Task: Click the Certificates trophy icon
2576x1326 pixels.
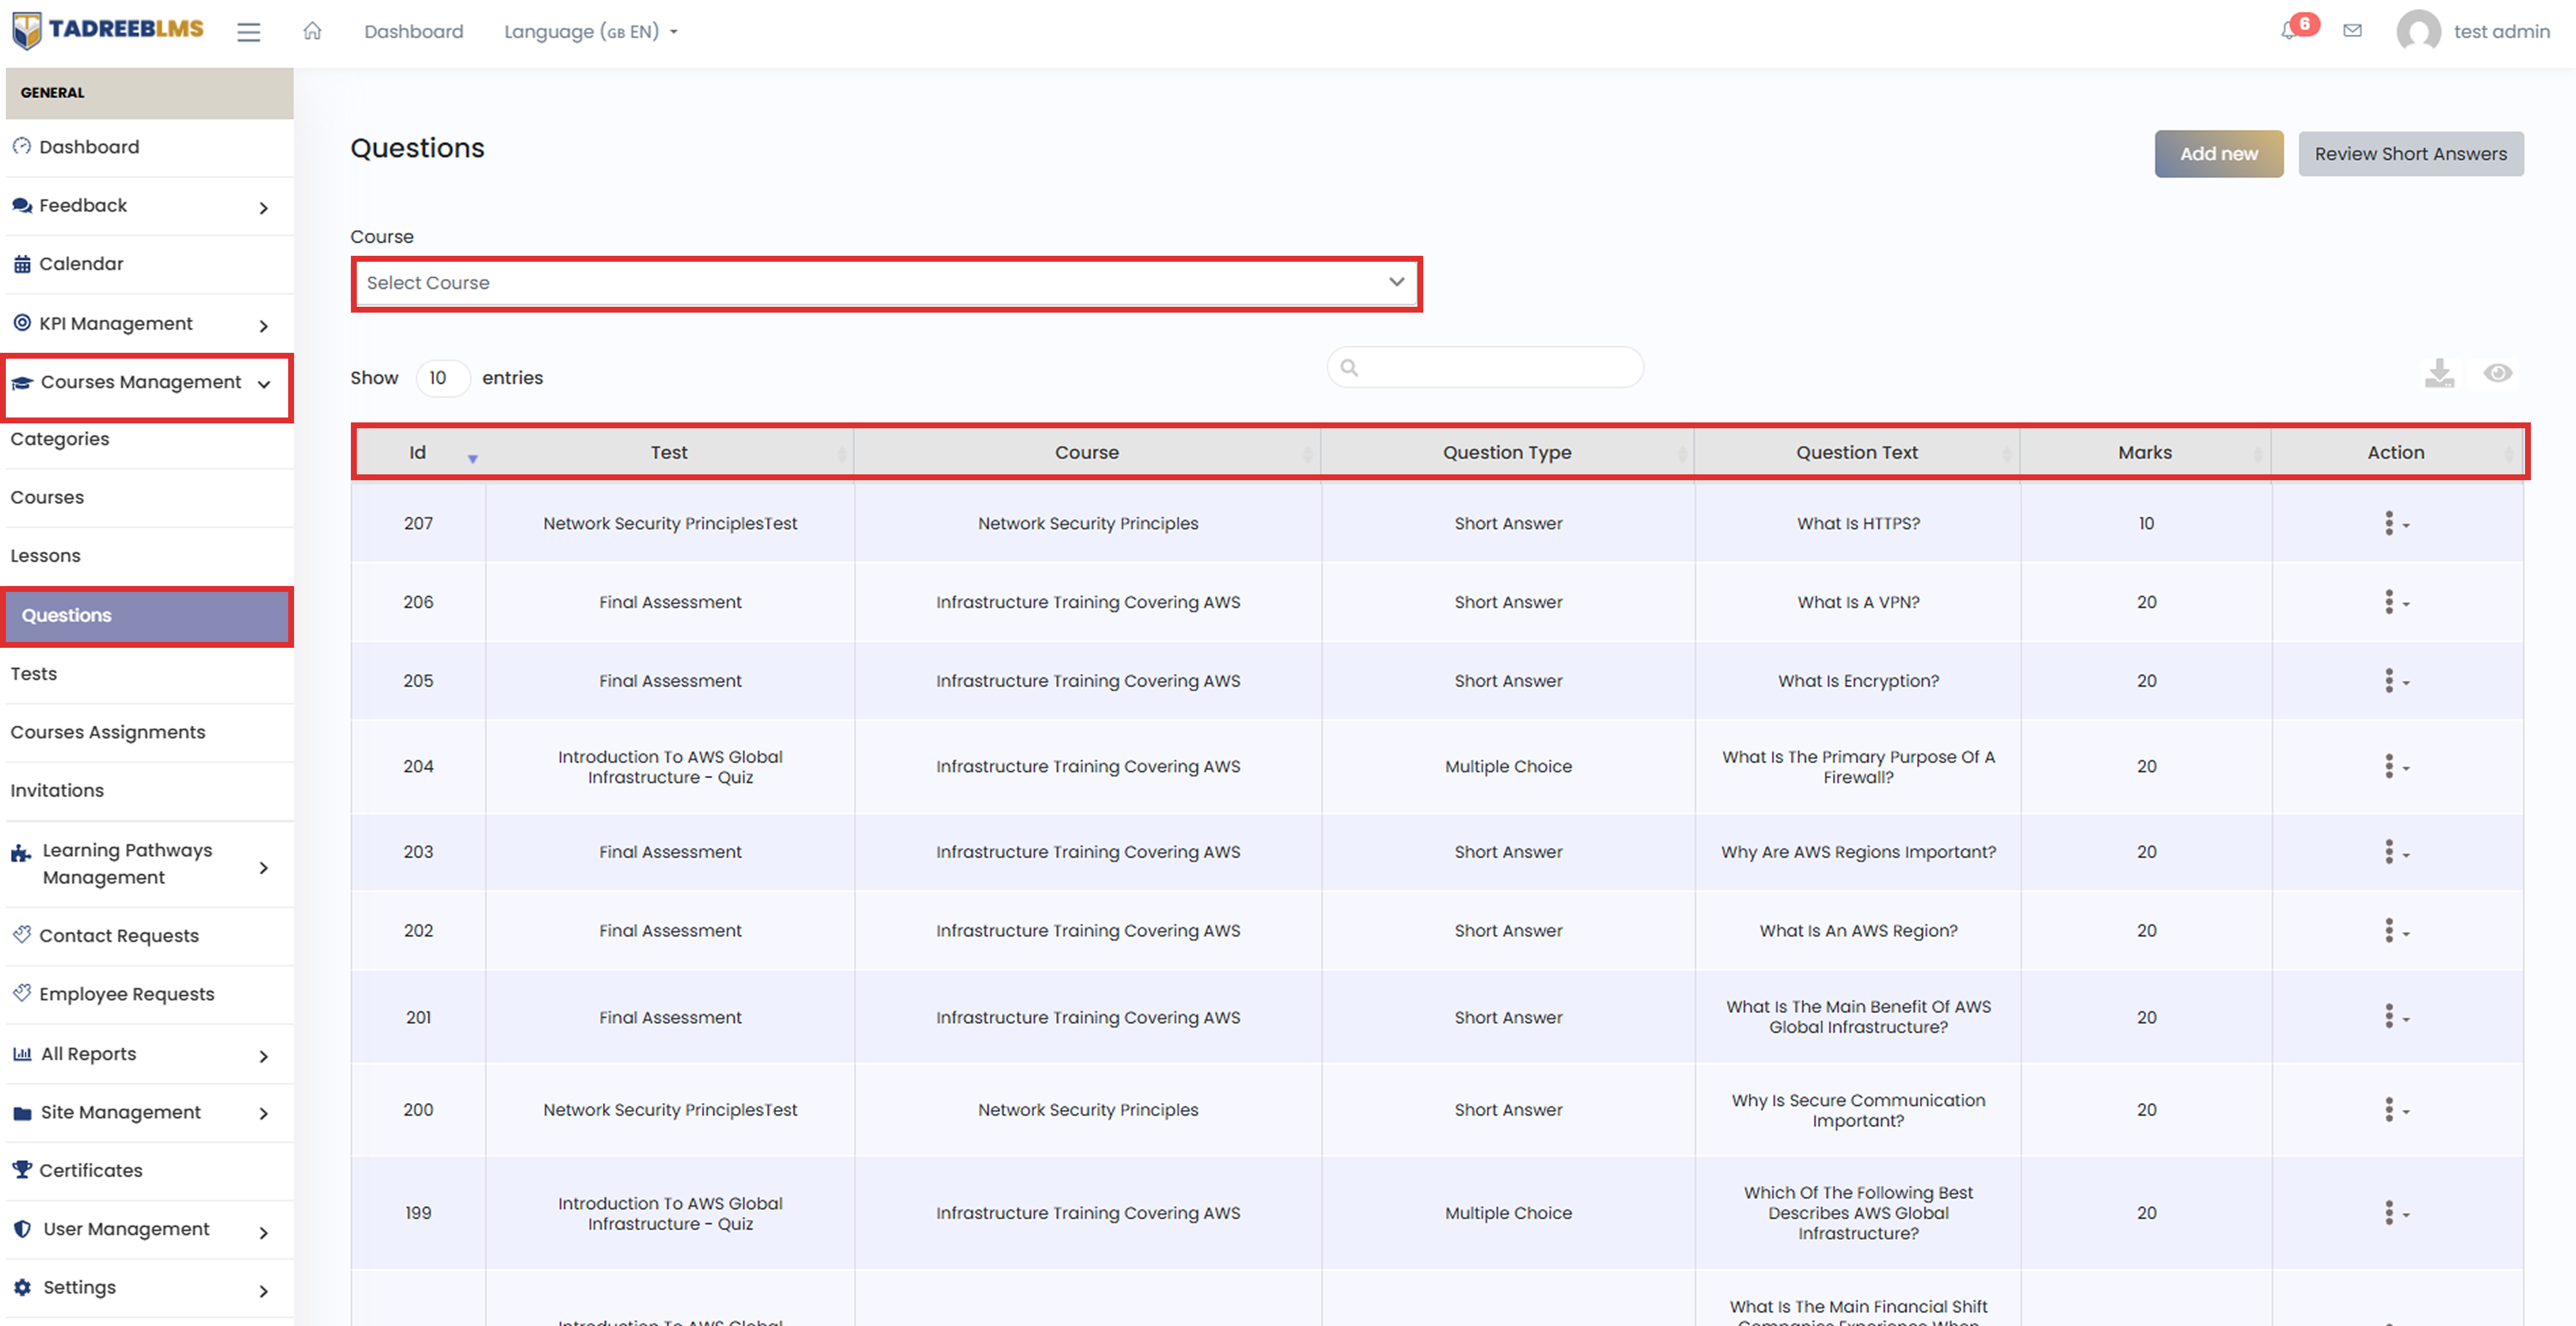Action: point(21,1169)
